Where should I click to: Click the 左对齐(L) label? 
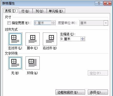[15, 48]
